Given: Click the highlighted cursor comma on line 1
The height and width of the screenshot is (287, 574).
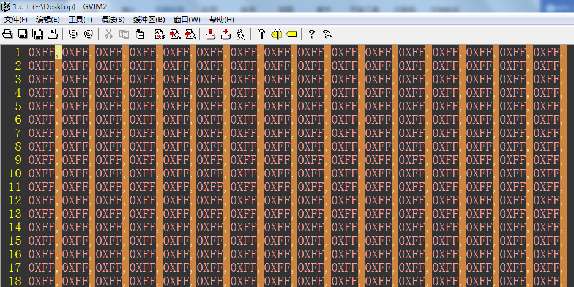Looking at the screenshot, I should (58, 53).
